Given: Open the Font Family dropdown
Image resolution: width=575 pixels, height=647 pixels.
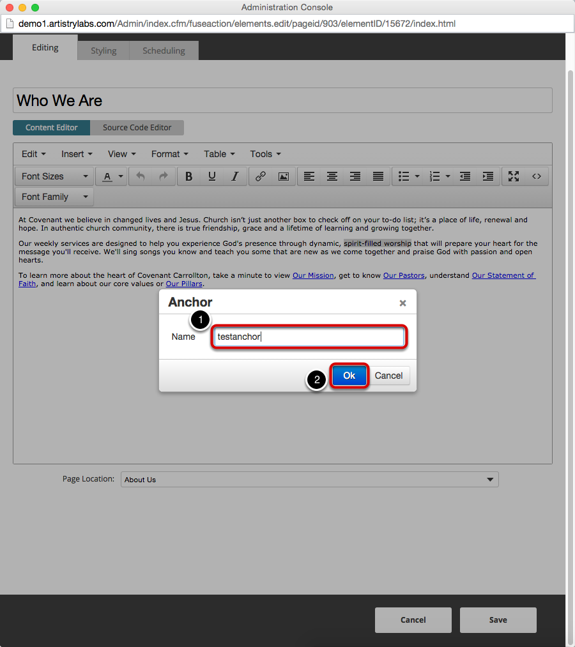Looking at the screenshot, I should pyautogui.click(x=54, y=197).
